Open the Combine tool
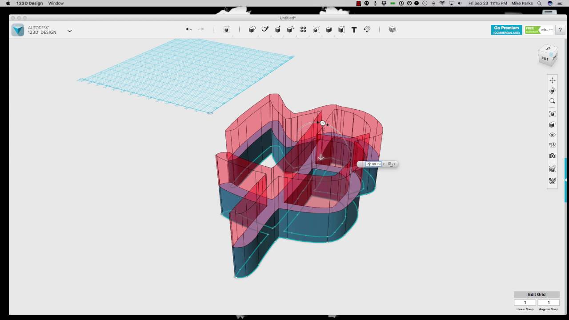Viewport: 569px width, 320px height. (x=329, y=29)
